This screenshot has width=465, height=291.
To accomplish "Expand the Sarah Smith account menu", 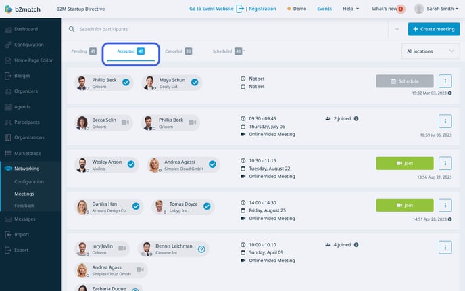I will pyautogui.click(x=442, y=9).
